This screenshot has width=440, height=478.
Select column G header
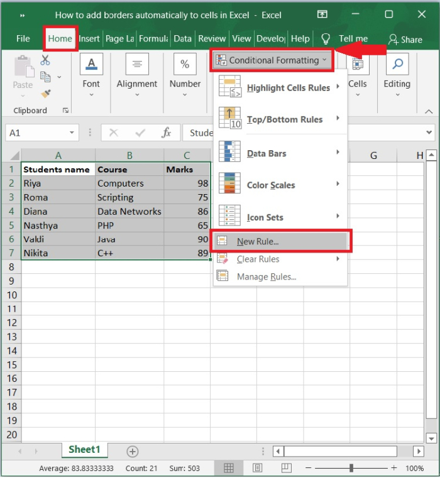click(373, 156)
